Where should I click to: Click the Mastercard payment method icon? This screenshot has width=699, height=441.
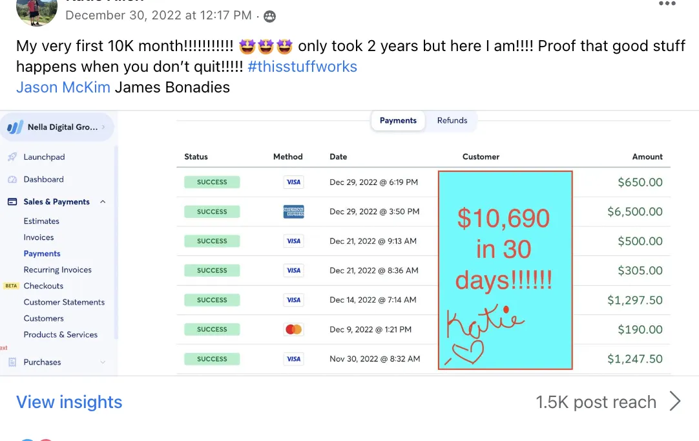293,329
